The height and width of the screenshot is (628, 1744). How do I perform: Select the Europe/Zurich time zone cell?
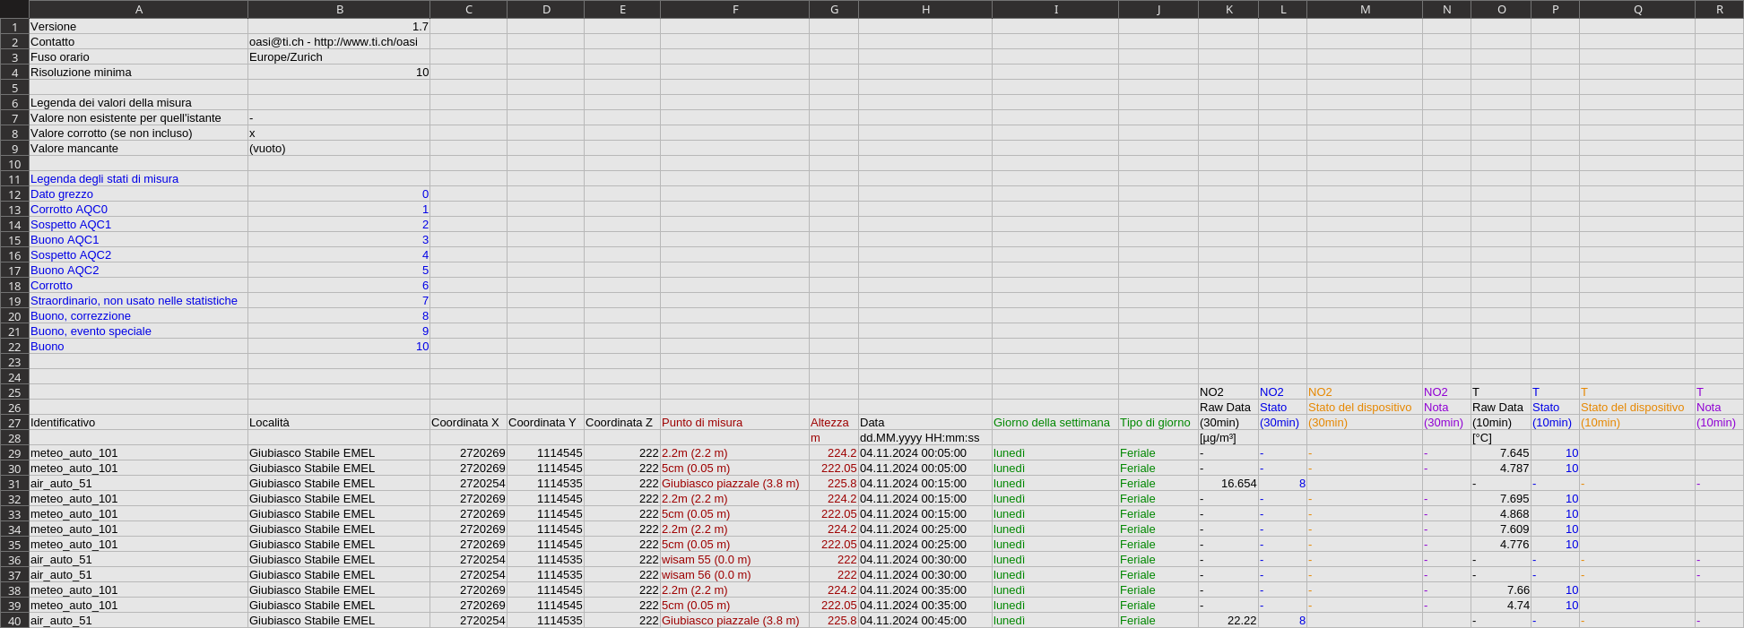338,57
